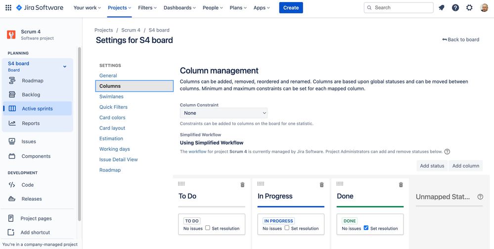Grab the In Progress column drag handle
494x249 pixels.
coord(261,183)
